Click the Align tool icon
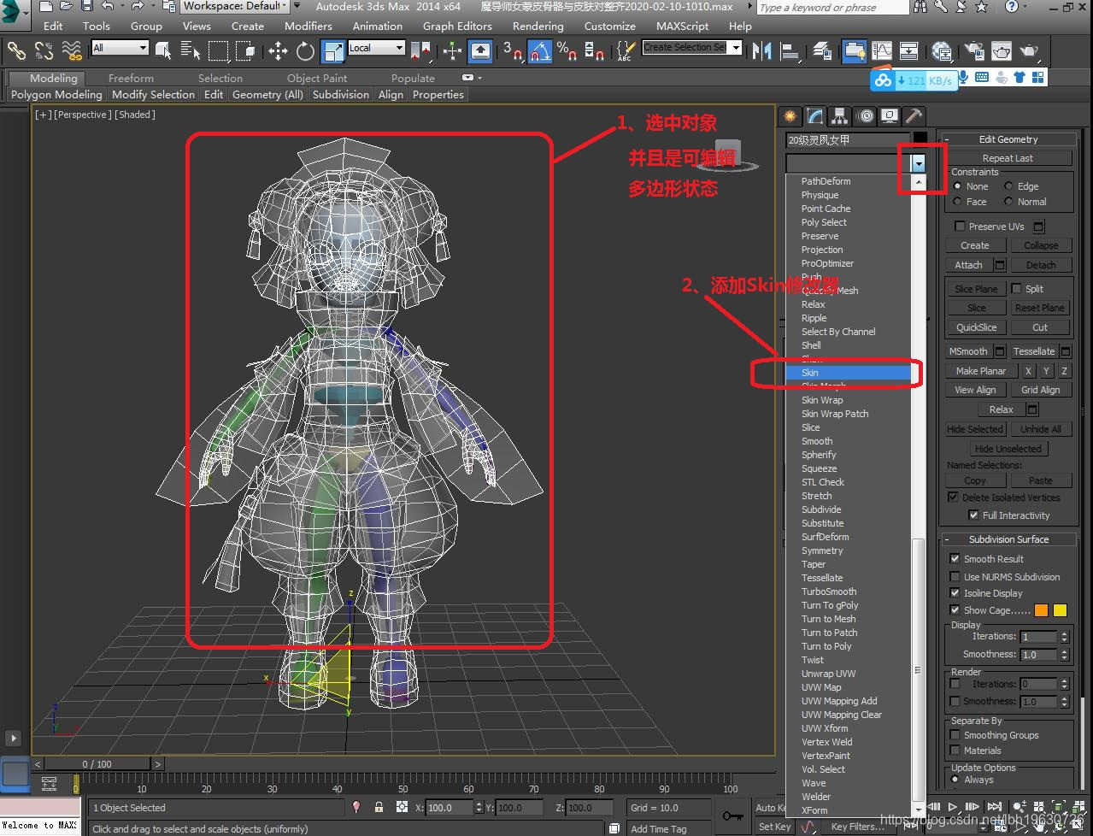Viewport: 1093px width, 836px height. tap(789, 50)
